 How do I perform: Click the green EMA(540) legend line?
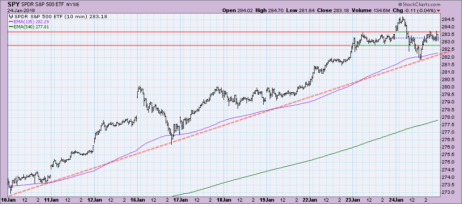click(x=11, y=27)
